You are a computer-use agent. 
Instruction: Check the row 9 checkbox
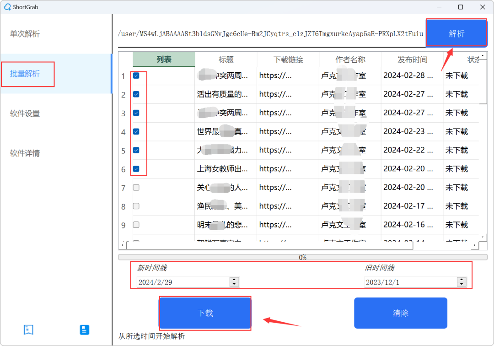[136, 225]
